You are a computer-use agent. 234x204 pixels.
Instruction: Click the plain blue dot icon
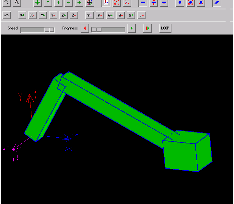(x=180, y=3)
